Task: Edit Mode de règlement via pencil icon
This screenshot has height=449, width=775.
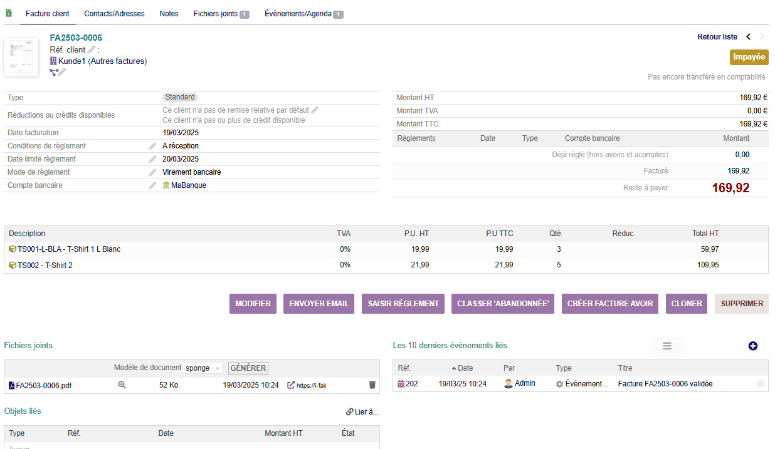Action: pyautogui.click(x=152, y=172)
